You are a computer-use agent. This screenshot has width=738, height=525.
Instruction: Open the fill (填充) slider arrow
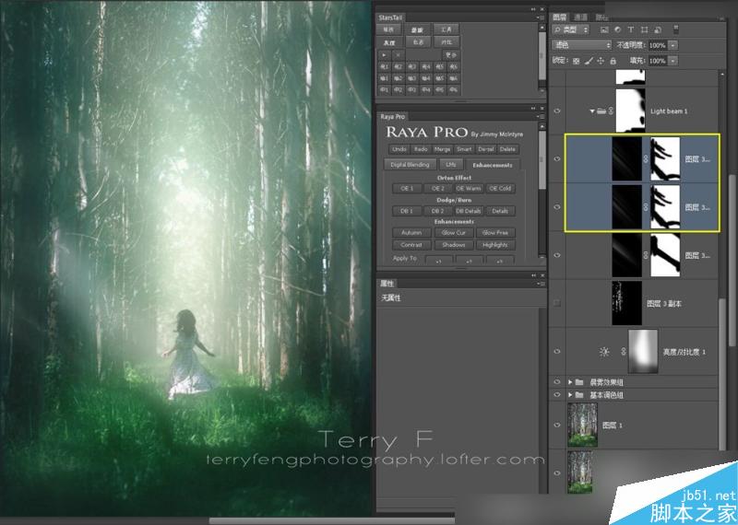point(673,61)
